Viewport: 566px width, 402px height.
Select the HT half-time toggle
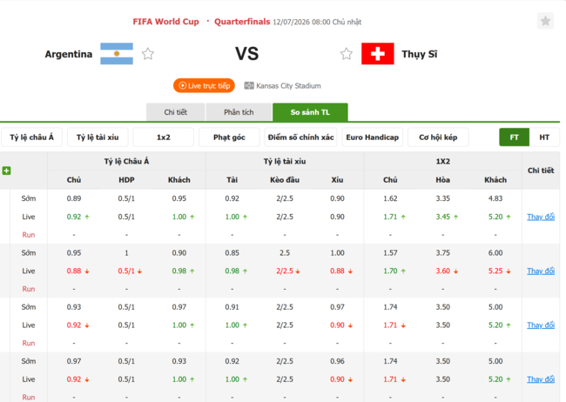(544, 137)
